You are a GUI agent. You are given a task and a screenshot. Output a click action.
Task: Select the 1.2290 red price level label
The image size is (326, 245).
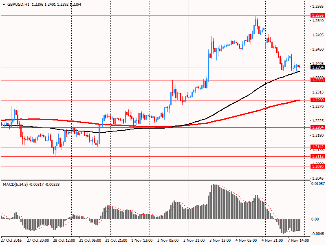[x=318, y=100]
